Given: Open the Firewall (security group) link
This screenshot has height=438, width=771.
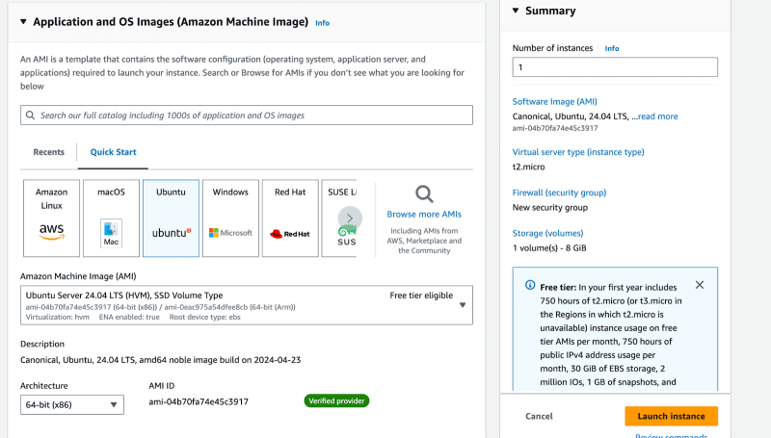Looking at the screenshot, I should pyautogui.click(x=559, y=193).
